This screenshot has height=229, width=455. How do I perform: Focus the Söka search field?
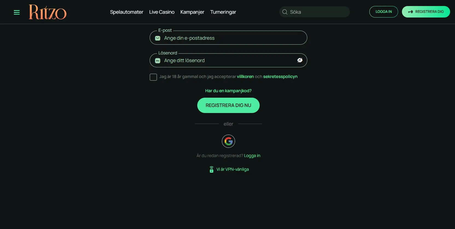315,12
